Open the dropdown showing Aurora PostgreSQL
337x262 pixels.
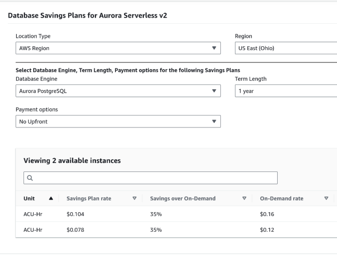[114, 91]
